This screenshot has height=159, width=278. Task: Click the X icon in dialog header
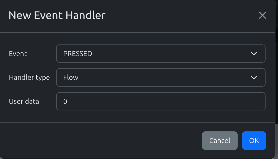point(262,15)
